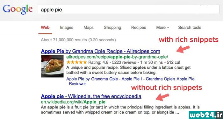Click the web24.ir watermark logo
The height and width of the screenshot is (119, 223).
[x=206, y=115]
